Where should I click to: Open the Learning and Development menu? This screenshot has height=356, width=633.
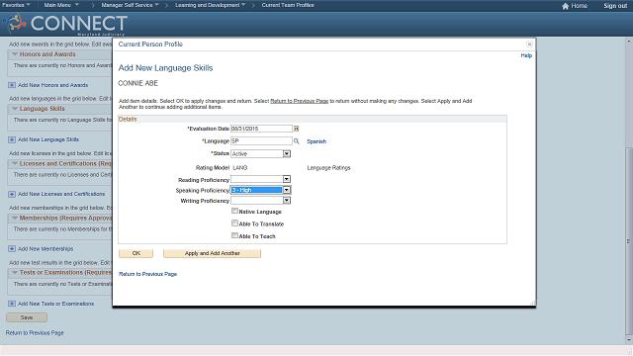click(x=211, y=5)
